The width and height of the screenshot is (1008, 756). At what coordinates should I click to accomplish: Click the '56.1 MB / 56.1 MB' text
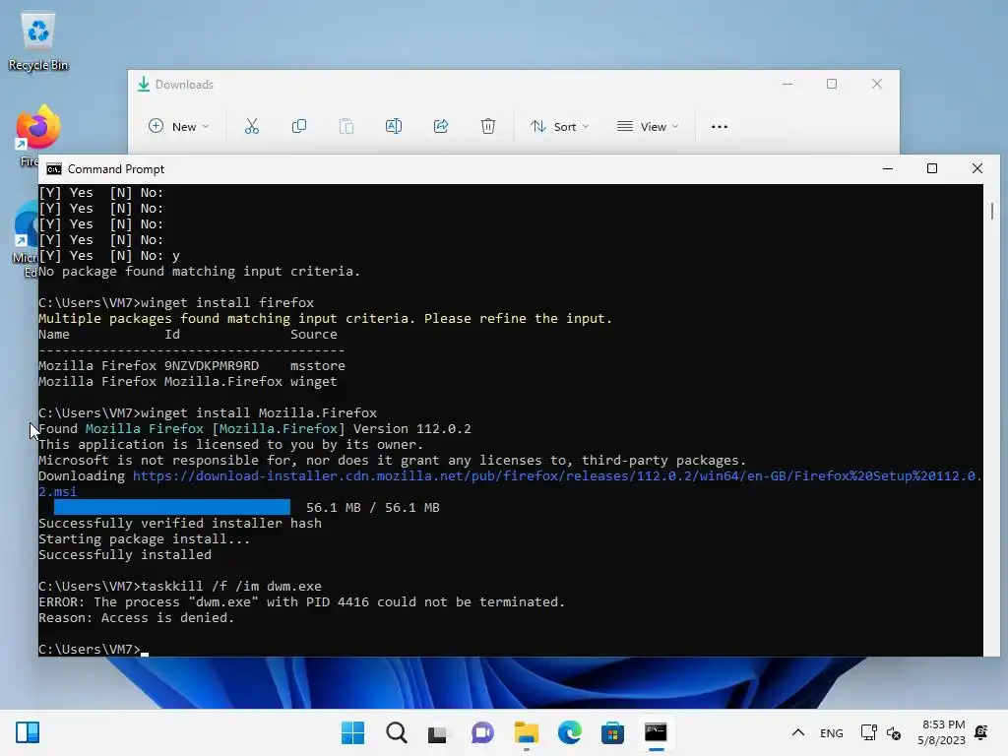click(373, 507)
